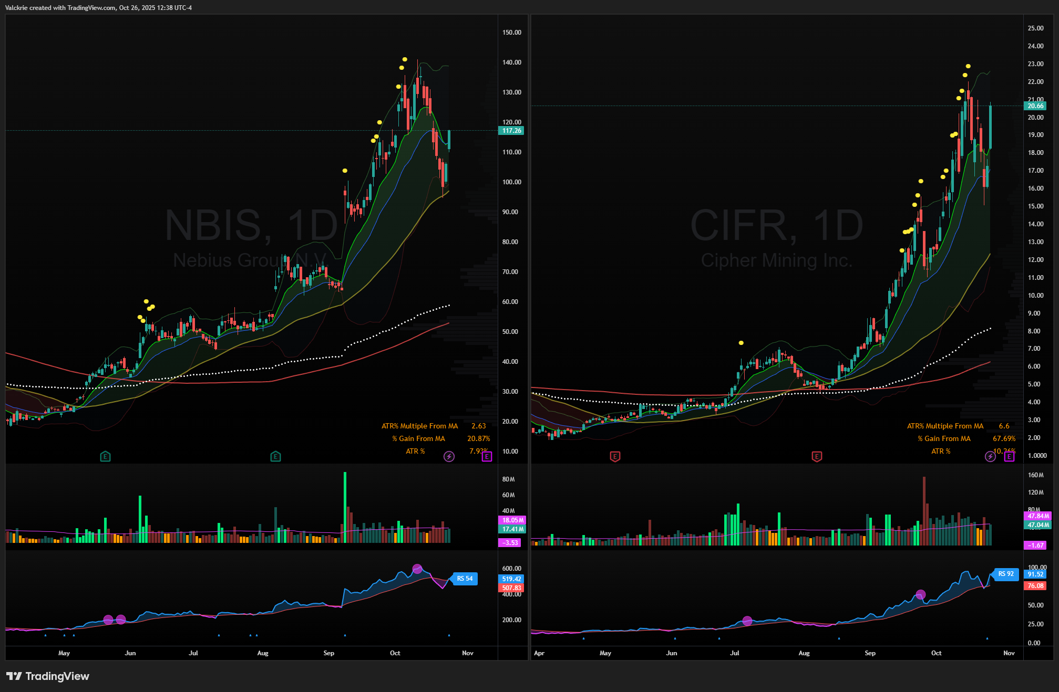The width and height of the screenshot is (1059, 692).
Task: Click the Oct label on NBIS time axis
Action: [x=395, y=653]
